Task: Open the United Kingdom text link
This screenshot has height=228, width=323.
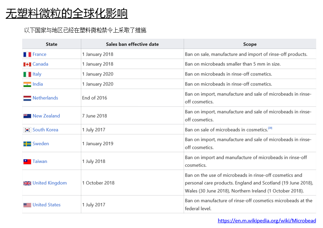Action: (x=50, y=183)
